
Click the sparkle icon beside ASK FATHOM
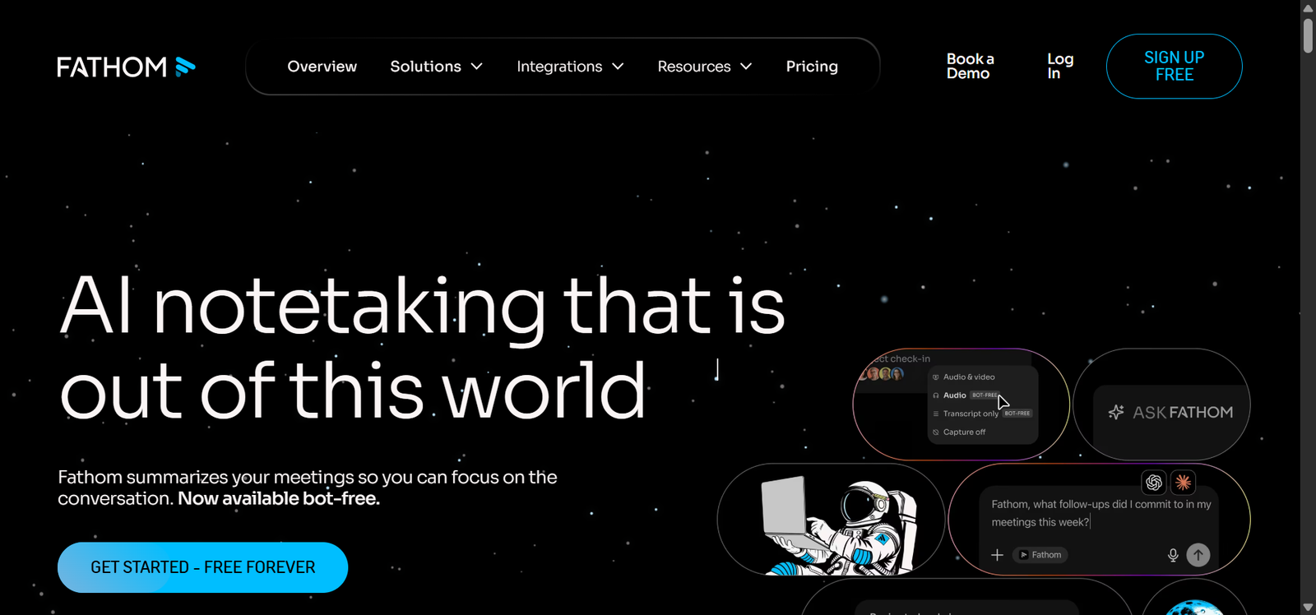click(1116, 412)
